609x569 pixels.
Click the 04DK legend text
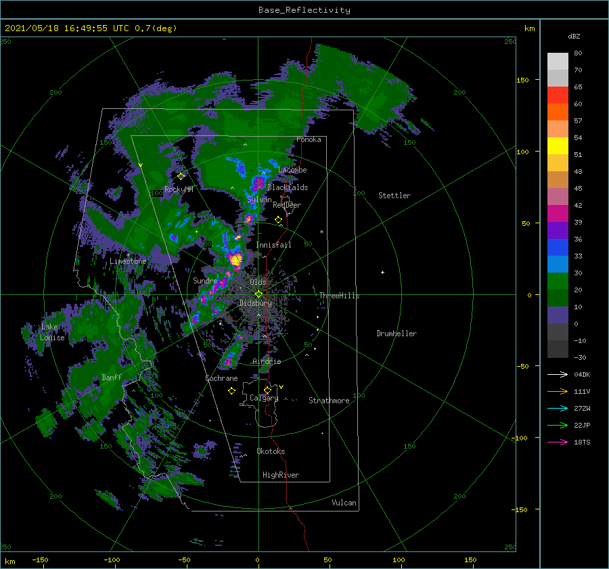(x=582, y=374)
